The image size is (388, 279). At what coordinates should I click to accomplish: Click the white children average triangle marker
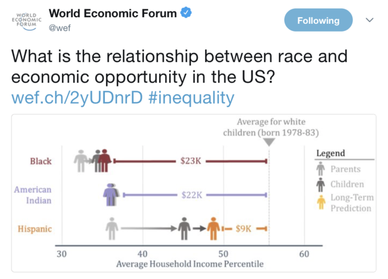[269, 142]
